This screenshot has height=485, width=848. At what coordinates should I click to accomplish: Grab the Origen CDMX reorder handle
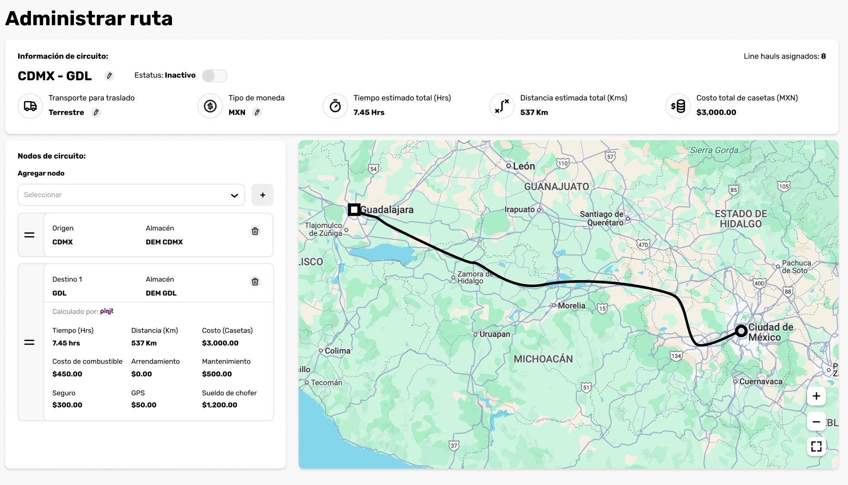(x=30, y=235)
